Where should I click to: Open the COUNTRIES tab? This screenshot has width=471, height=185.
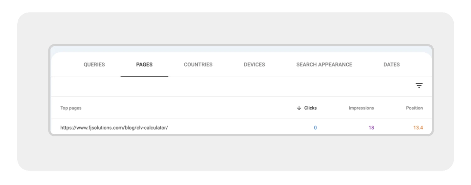[x=198, y=64]
